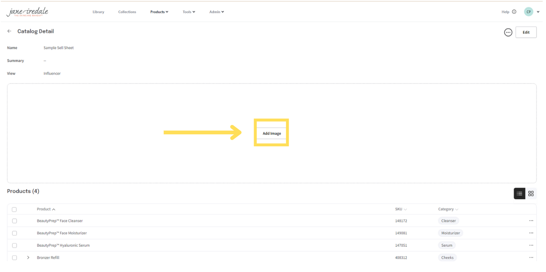
Task: Expand the account menu chevron
Action: tap(538, 12)
